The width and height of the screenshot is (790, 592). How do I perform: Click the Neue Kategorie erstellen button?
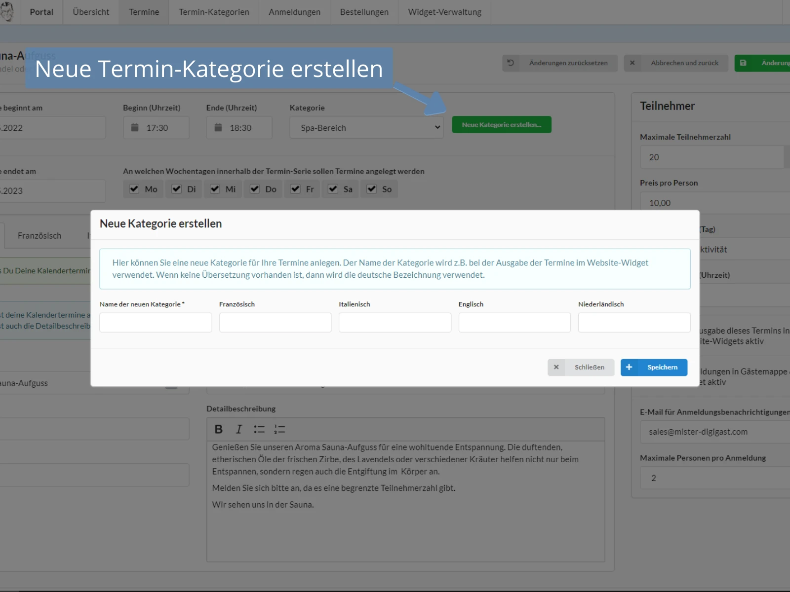[x=502, y=124]
